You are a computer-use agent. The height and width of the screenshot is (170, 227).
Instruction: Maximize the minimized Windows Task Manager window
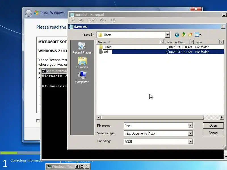(82, 167)
